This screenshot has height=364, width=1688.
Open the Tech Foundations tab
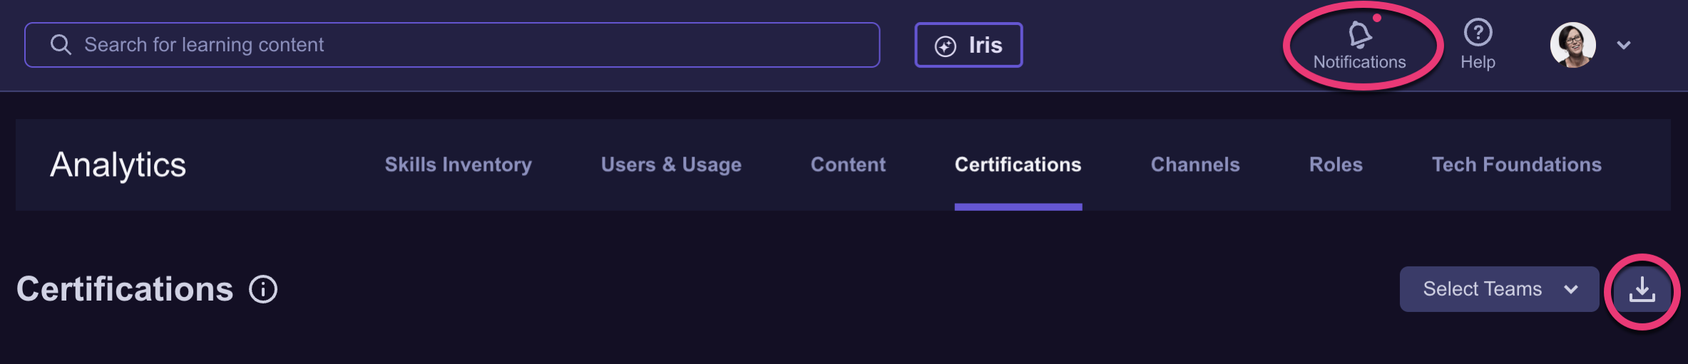[1517, 165]
